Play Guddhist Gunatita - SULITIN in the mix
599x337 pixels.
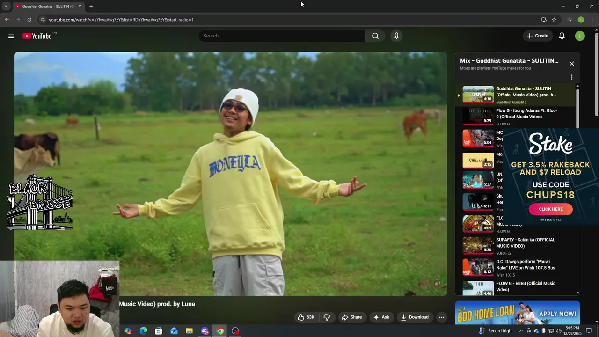pyautogui.click(x=515, y=95)
